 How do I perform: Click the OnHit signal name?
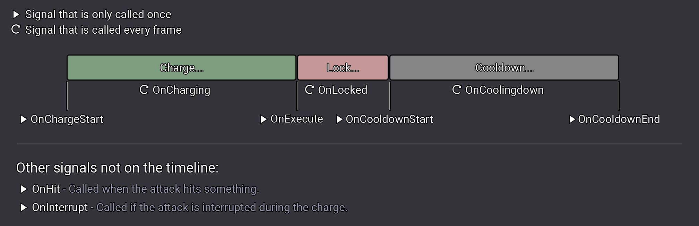tap(46, 189)
